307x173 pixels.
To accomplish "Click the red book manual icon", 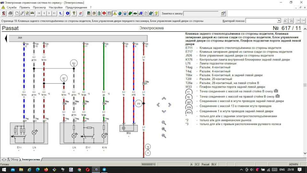I will [x=104, y=13].
